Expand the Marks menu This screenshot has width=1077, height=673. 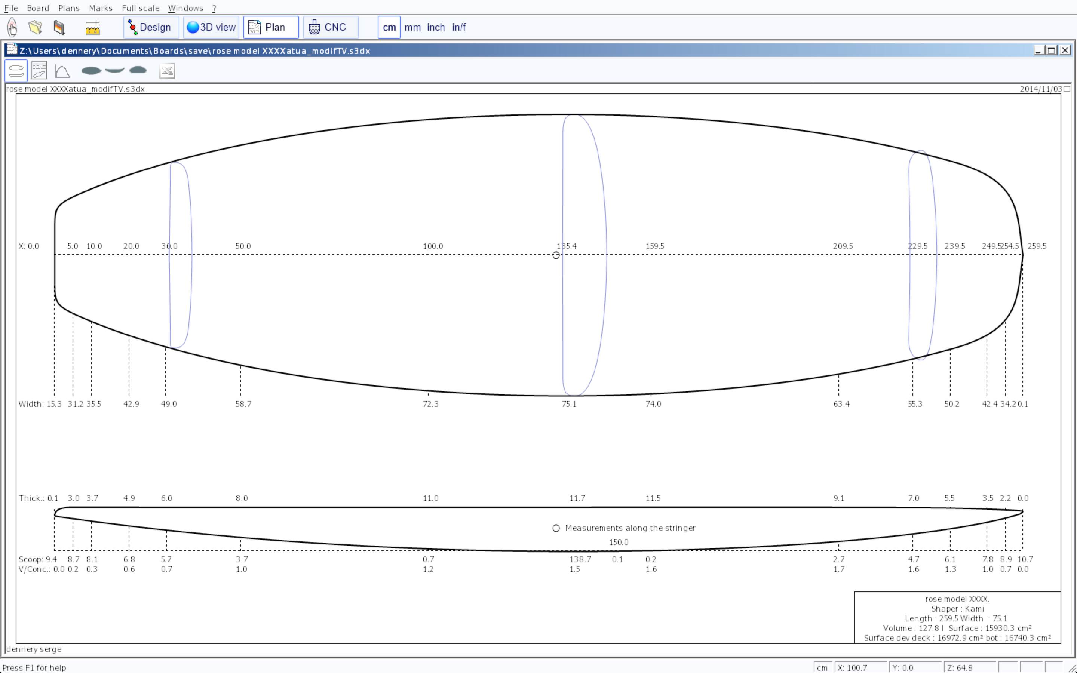point(101,8)
